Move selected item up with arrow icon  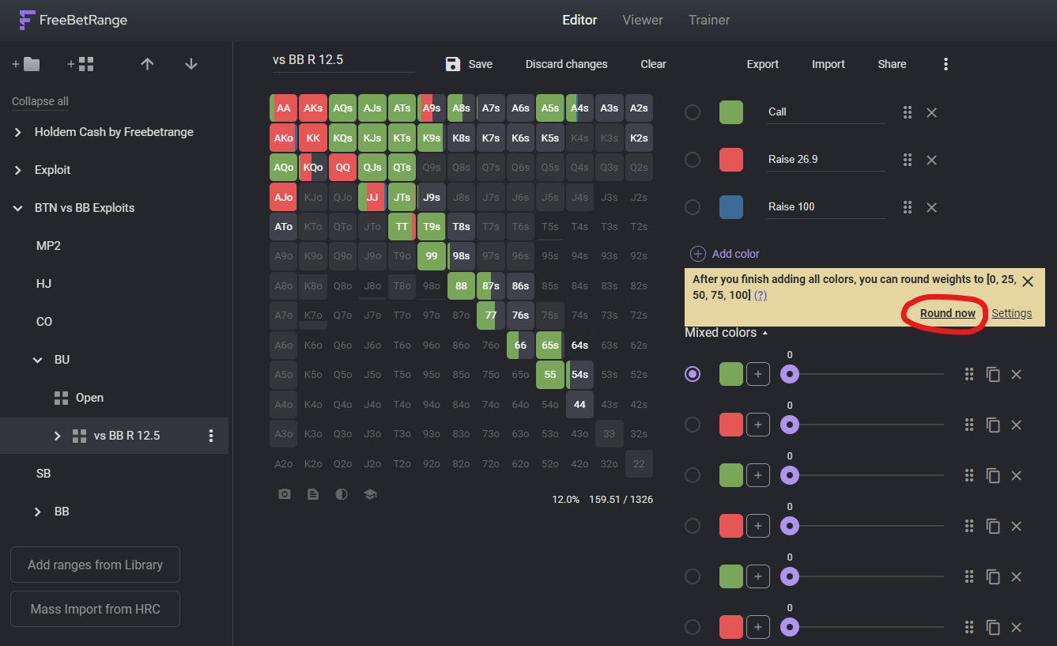click(x=147, y=64)
